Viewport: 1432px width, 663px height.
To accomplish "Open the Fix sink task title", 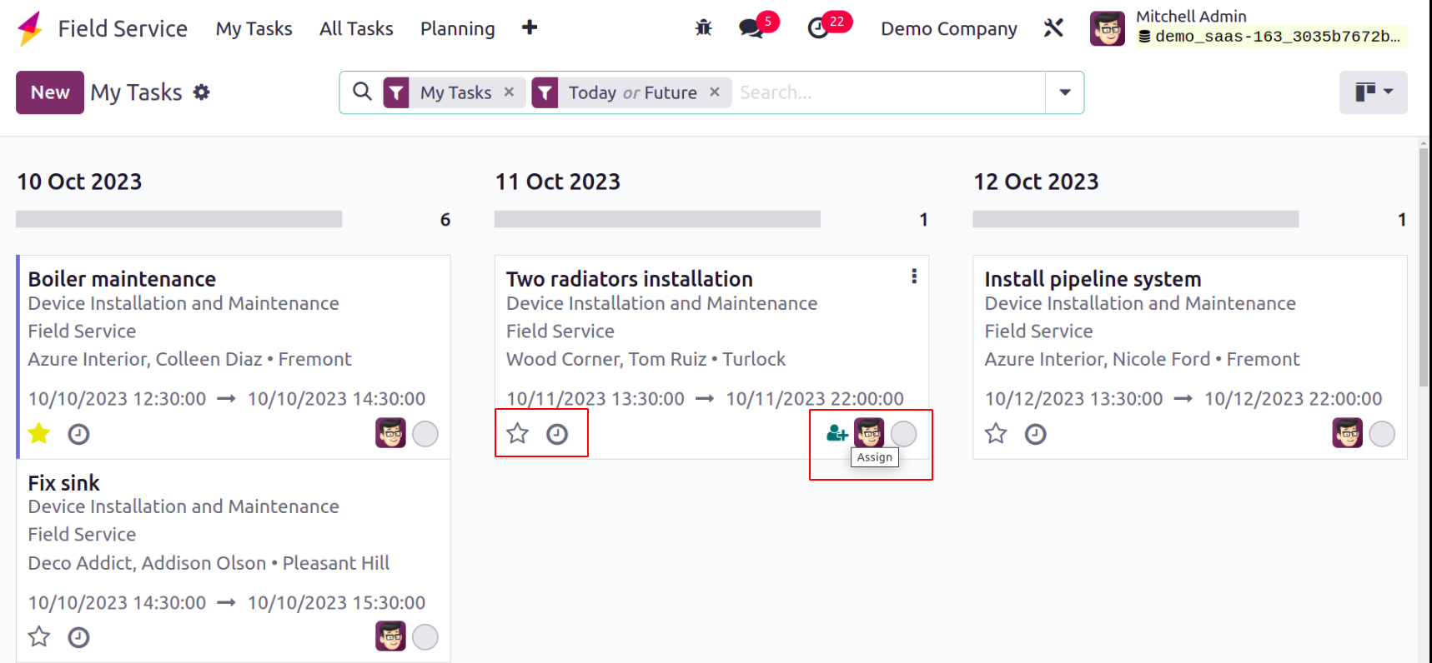I will 63,483.
